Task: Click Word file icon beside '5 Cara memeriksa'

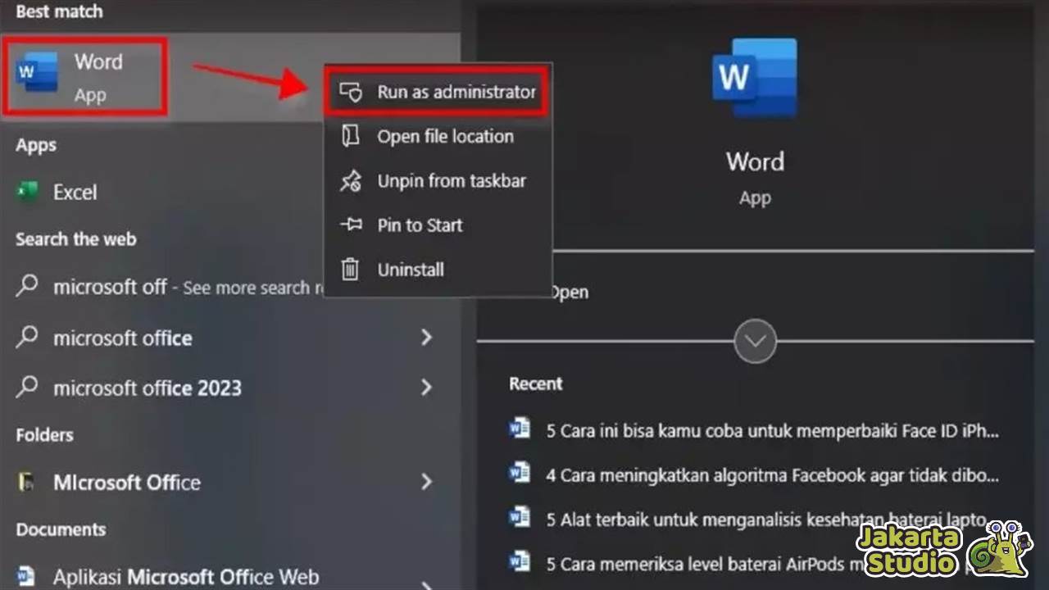Action: 520,562
